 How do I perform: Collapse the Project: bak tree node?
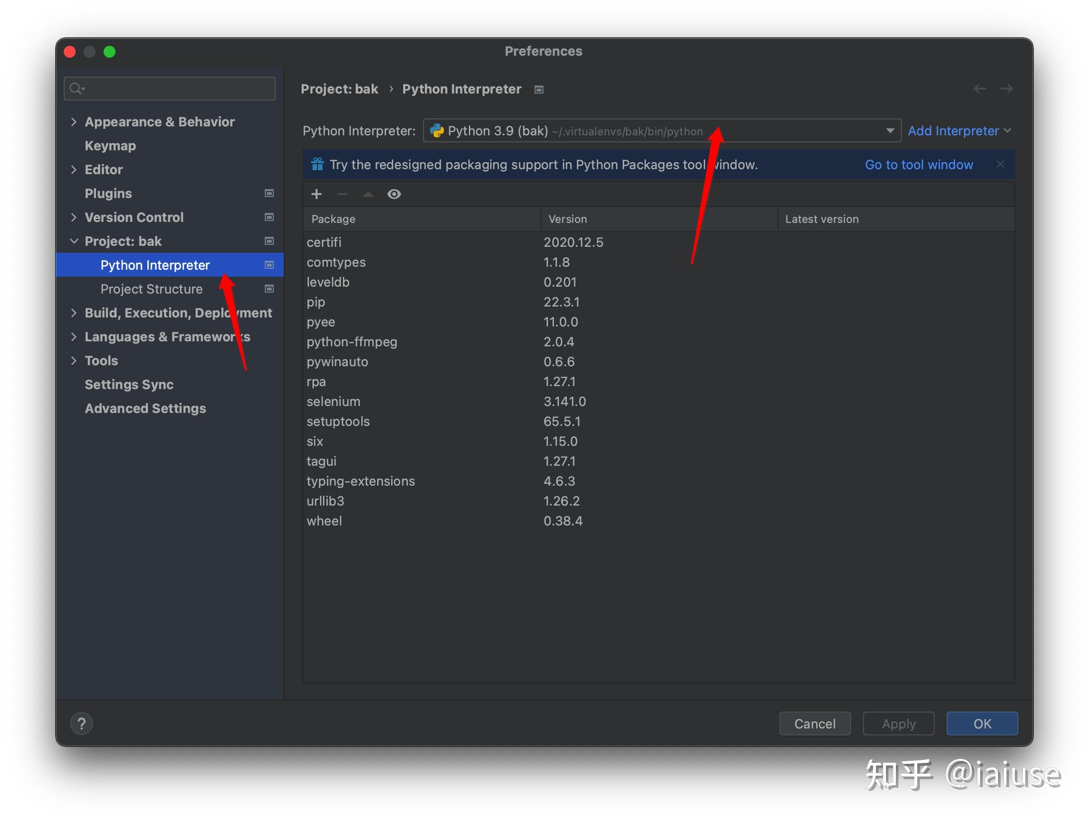click(74, 241)
